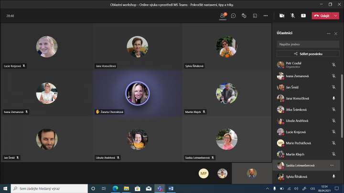
Task: Select Libuše Andrlová video tile avatar
Action: 137,139
